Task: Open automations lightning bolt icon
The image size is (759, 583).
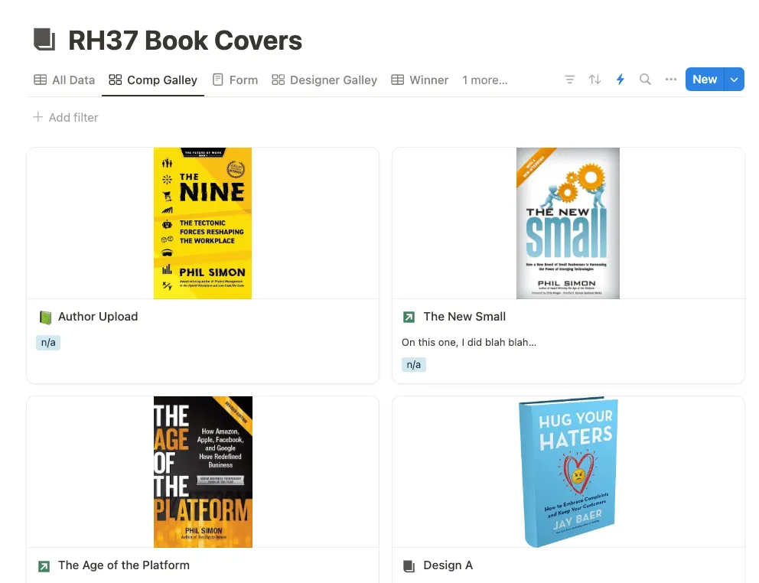Action: pos(620,80)
